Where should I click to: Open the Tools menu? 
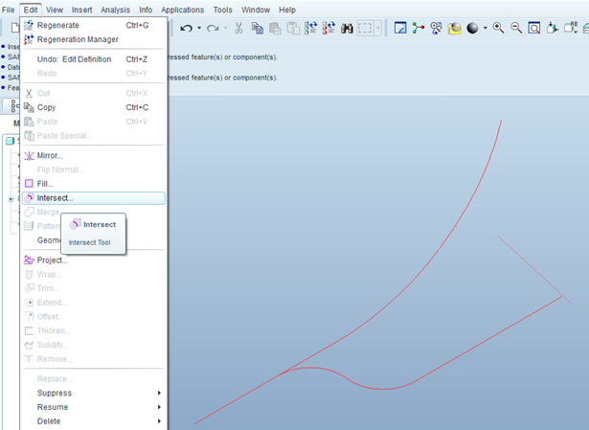(223, 10)
